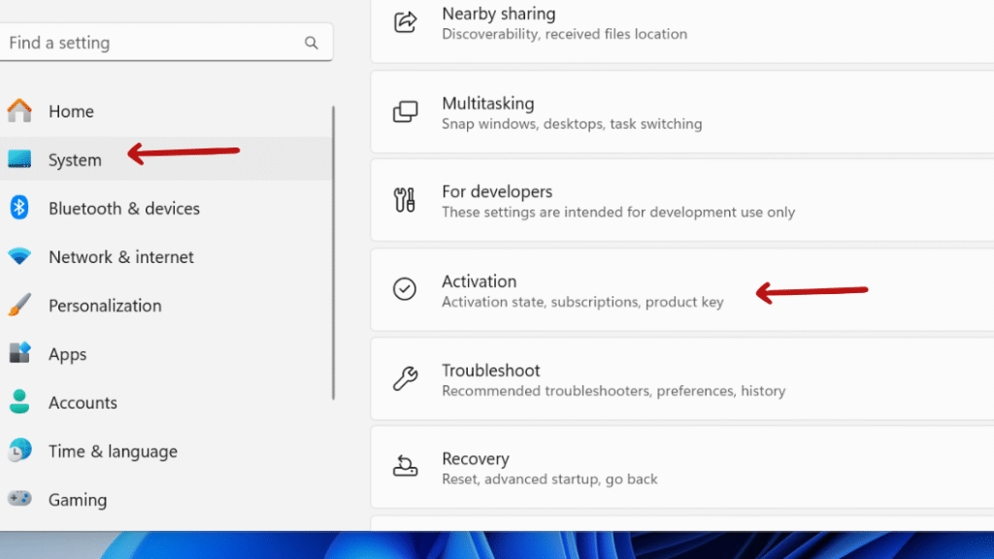Click in the Find a setting field
Image resolution: width=994 pixels, height=559 pixels.
[x=166, y=43]
